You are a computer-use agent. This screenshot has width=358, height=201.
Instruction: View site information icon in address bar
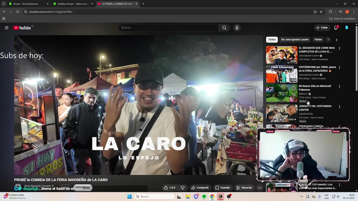(x=25, y=12)
